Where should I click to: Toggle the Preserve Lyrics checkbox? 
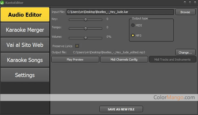click(x=77, y=46)
